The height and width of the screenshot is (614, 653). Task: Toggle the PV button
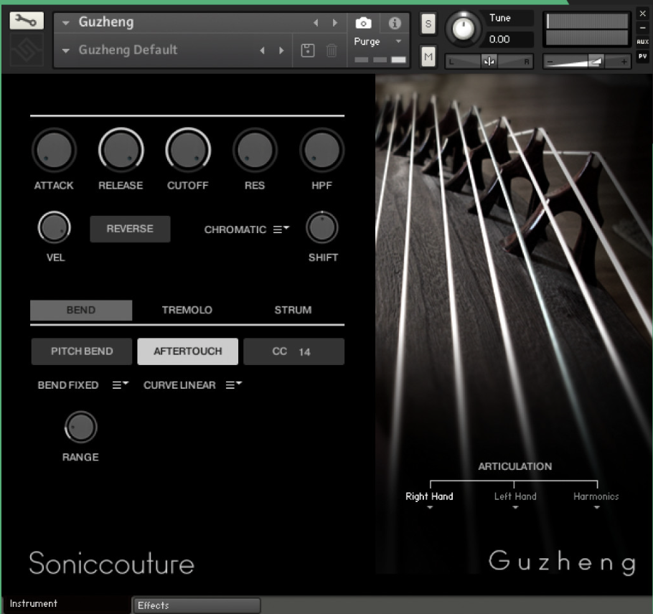pos(642,56)
